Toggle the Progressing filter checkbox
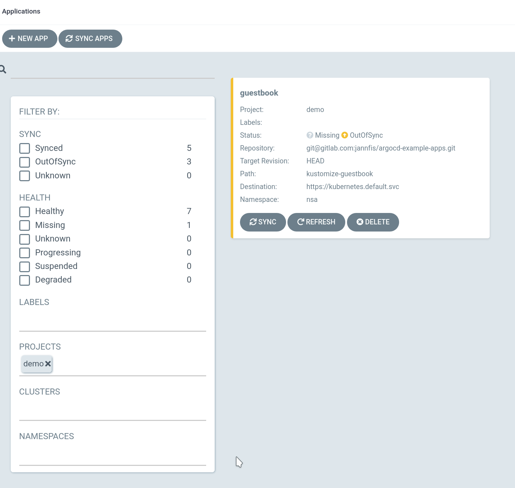The height and width of the screenshot is (488, 515). pyautogui.click(x=25, y=253)
